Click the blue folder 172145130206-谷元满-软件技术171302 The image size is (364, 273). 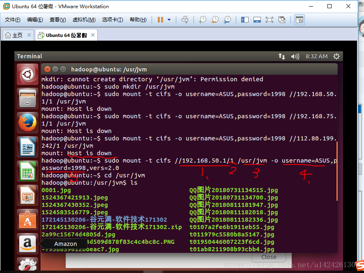tap(104, 220)
